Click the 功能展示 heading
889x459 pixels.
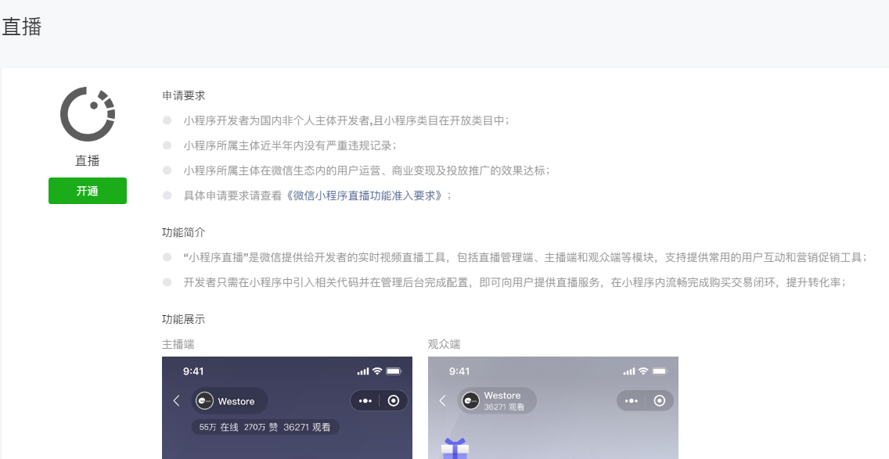tap(183, 319)
